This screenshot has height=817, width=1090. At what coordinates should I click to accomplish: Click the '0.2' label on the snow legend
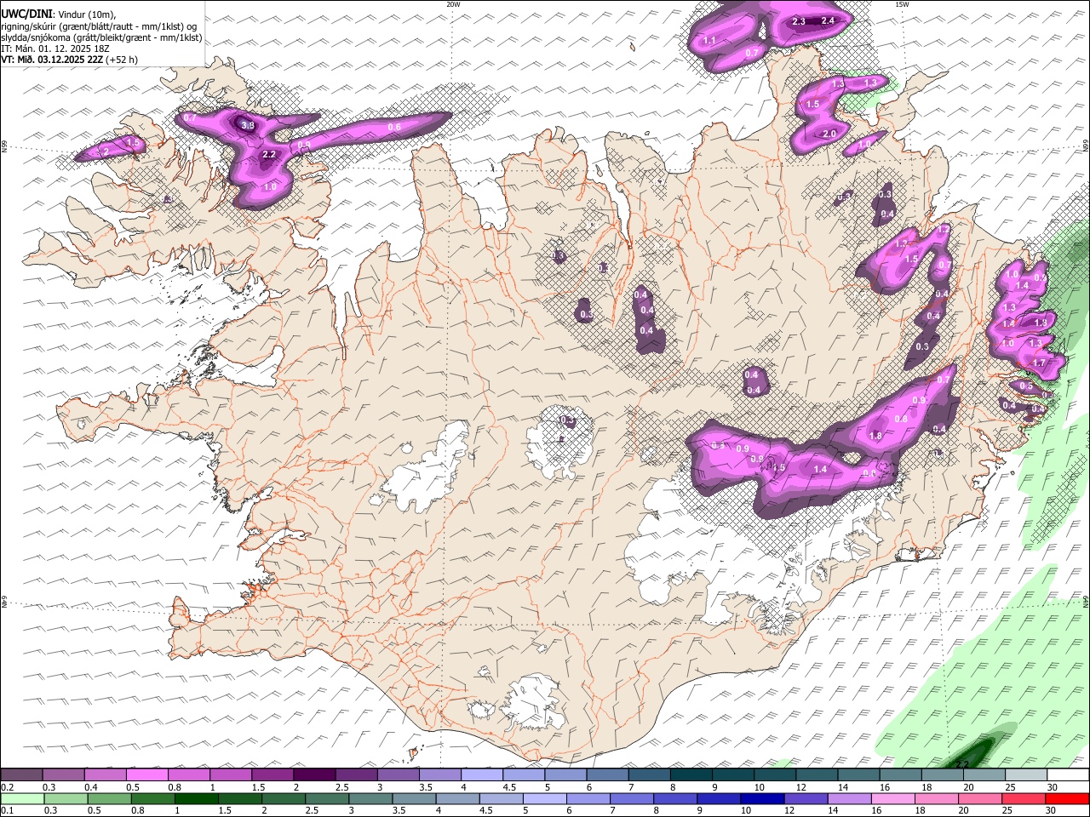[x=7, y=787]
